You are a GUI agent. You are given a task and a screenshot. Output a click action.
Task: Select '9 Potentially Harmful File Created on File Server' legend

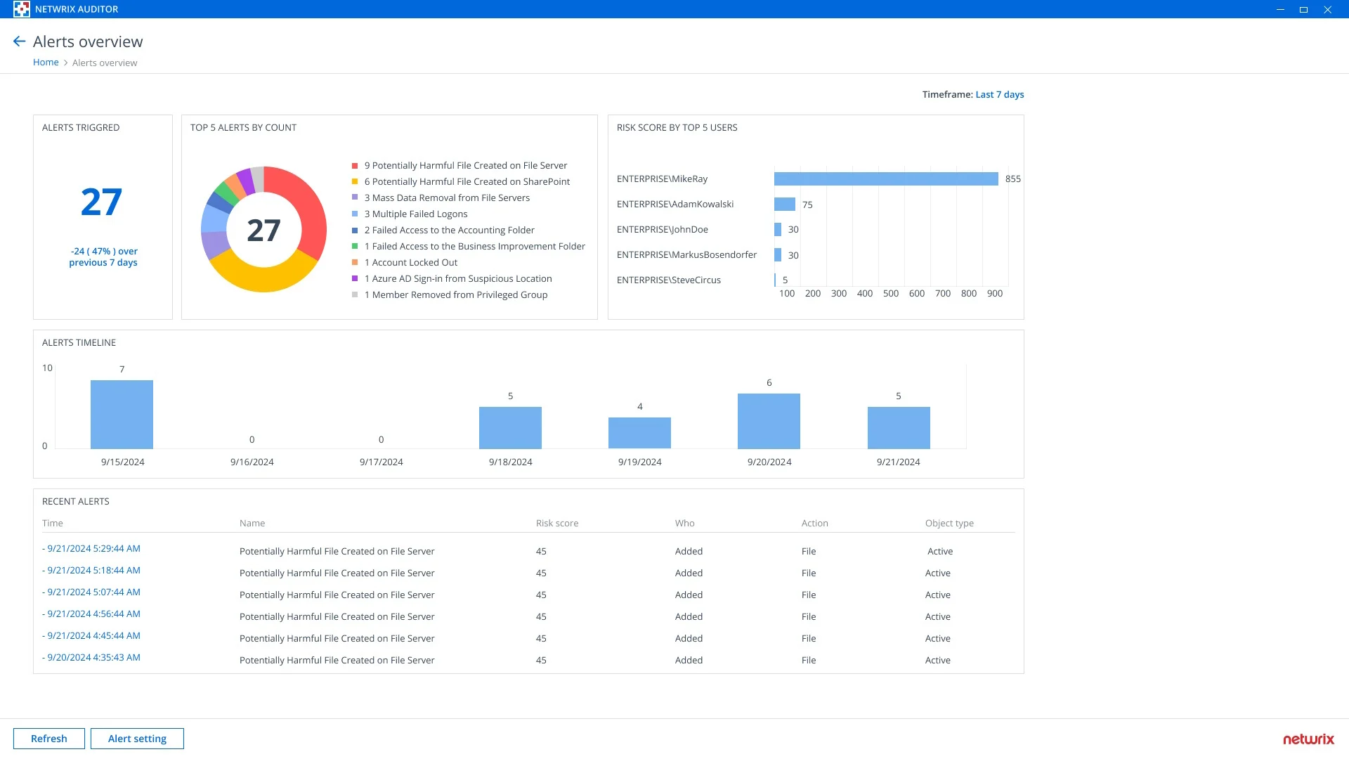point(465,165)
